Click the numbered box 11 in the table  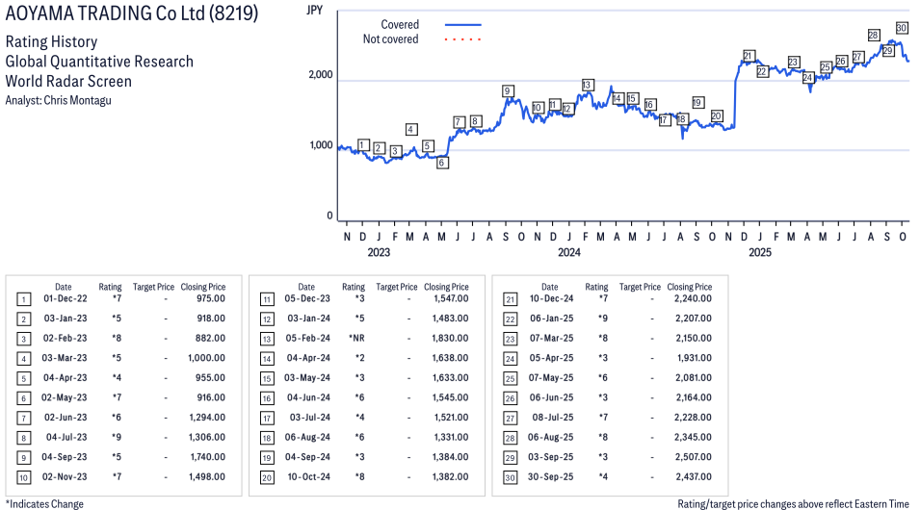tap(266, 299)
